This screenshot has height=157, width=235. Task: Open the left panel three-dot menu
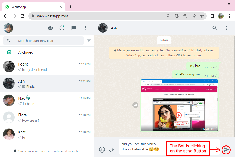[x=86, y=28]
